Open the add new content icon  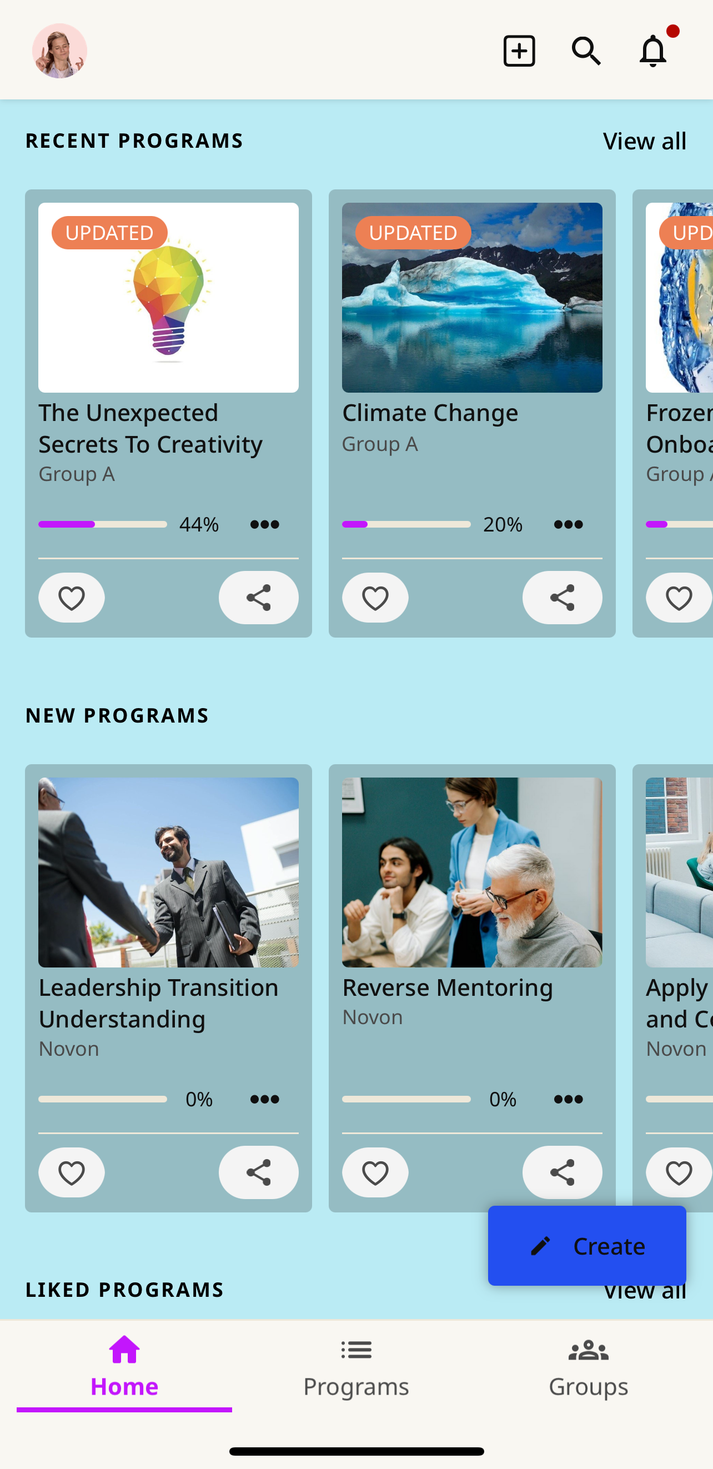(519, 51)
